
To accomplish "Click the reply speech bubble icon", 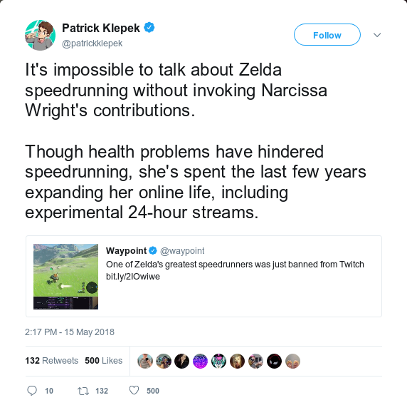I will point(32,391).
